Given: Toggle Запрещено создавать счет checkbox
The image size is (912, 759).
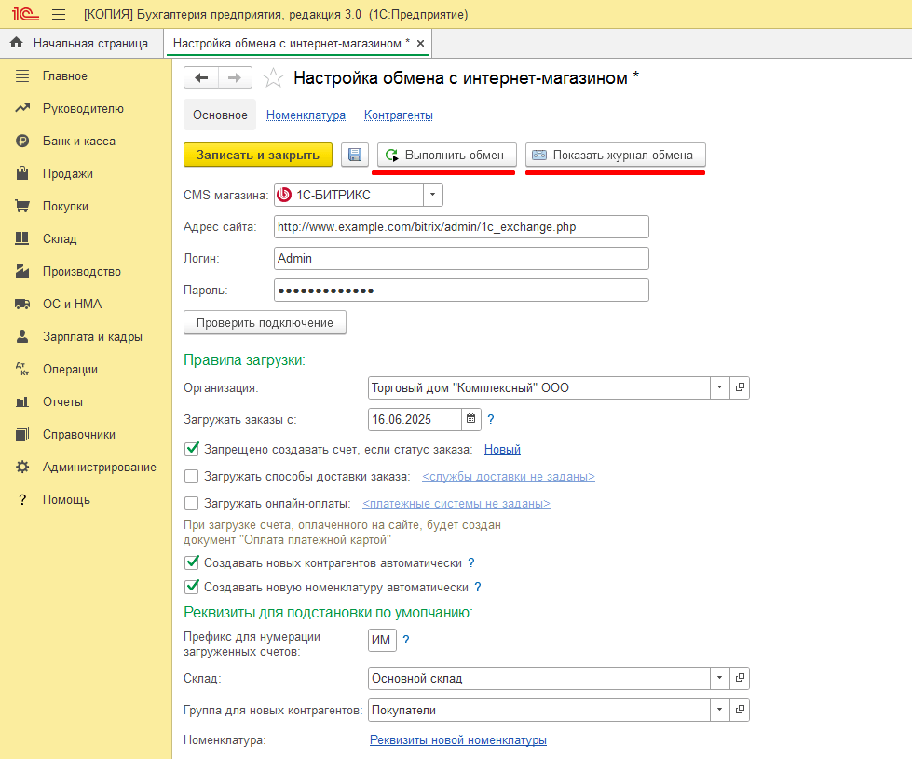Looking at the screenshot, I should [x=191, y=449].
